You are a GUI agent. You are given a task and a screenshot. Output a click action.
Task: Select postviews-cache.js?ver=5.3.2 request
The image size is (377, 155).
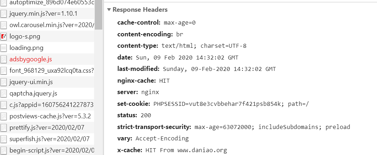[47, 116]
